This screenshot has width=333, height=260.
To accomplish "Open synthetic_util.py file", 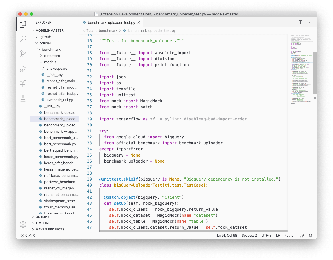I will [x=54, y=100].
